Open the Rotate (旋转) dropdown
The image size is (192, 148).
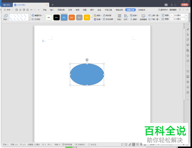[134, 19]
